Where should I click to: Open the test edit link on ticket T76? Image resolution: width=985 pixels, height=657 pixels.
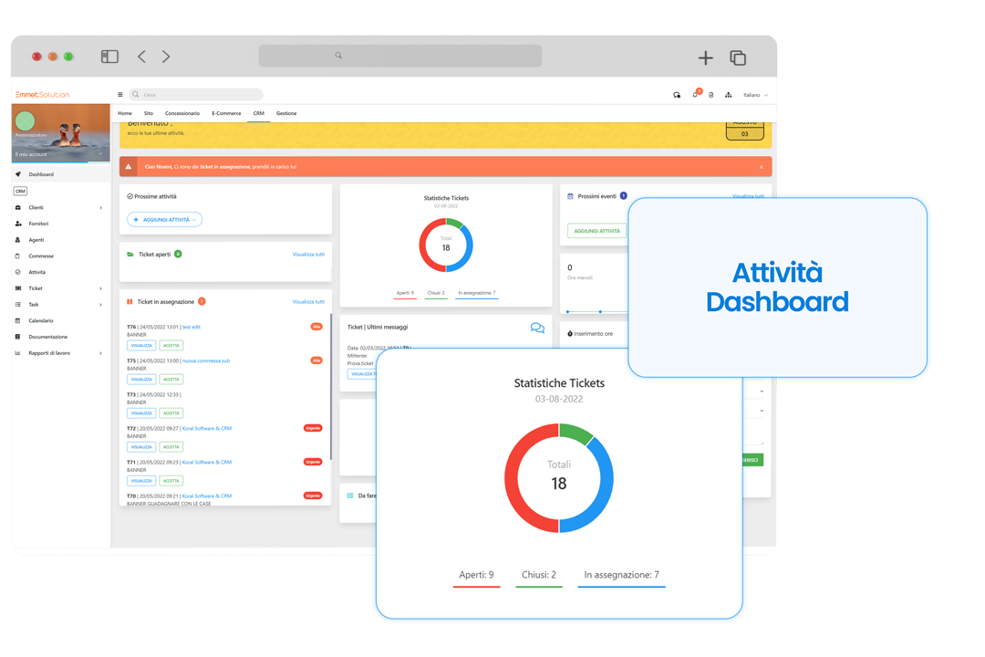[x=191, y=327]
